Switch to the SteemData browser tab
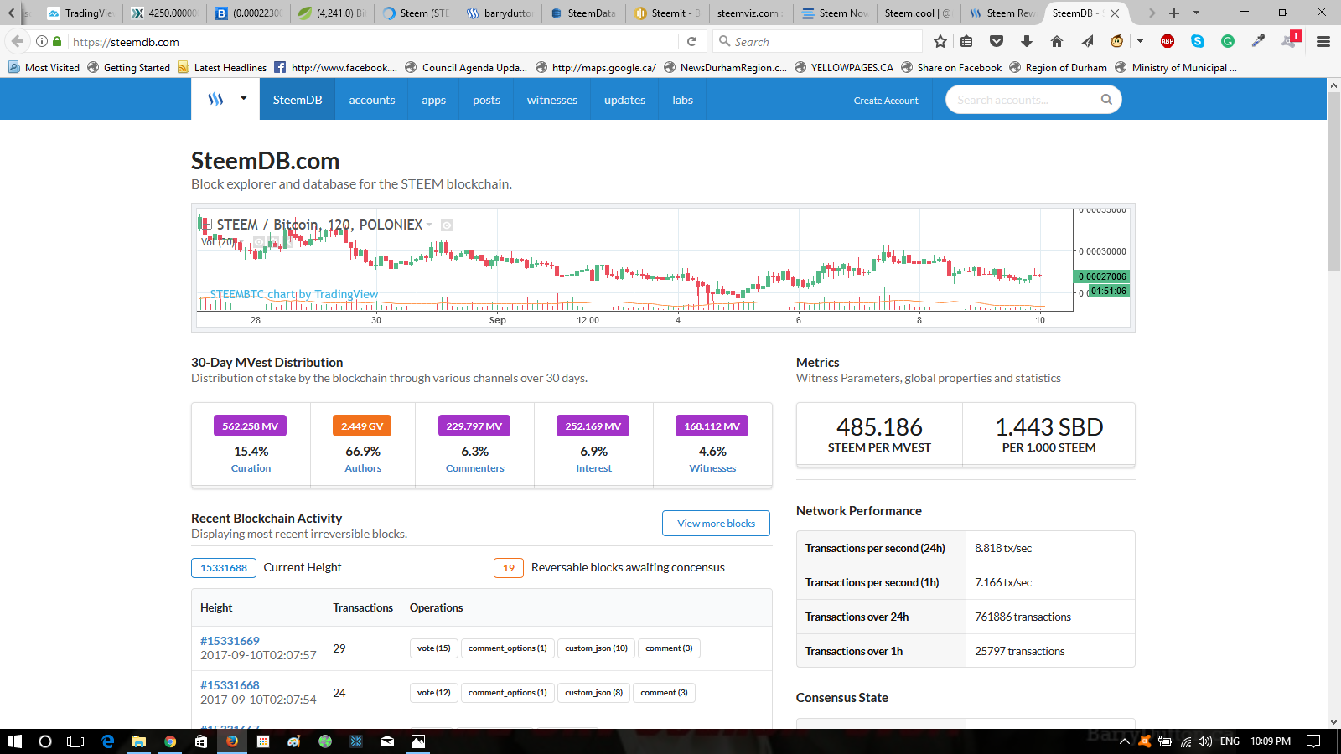Viewport: 1341px width, 754px height. [583, 13]
